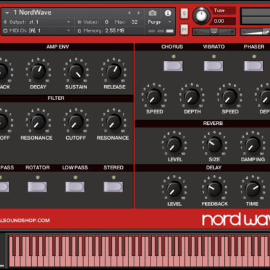This screenshot has width=270, height=270.
Task: Click the Amp Env Release knob
Action: click(x=114, y=72)
